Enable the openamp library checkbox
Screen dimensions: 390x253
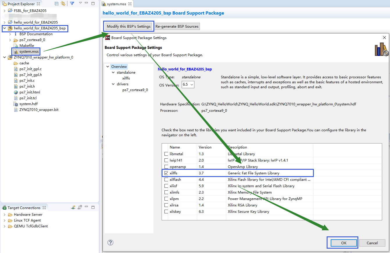click(166, 167)
